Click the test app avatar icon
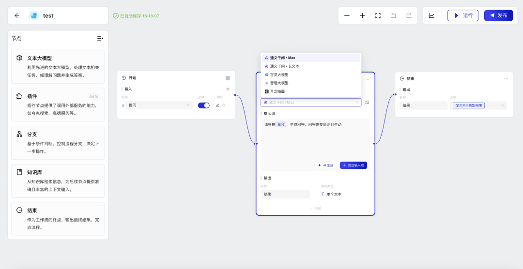The height and width of the screenshot is (269, 523). coord(34,15)
